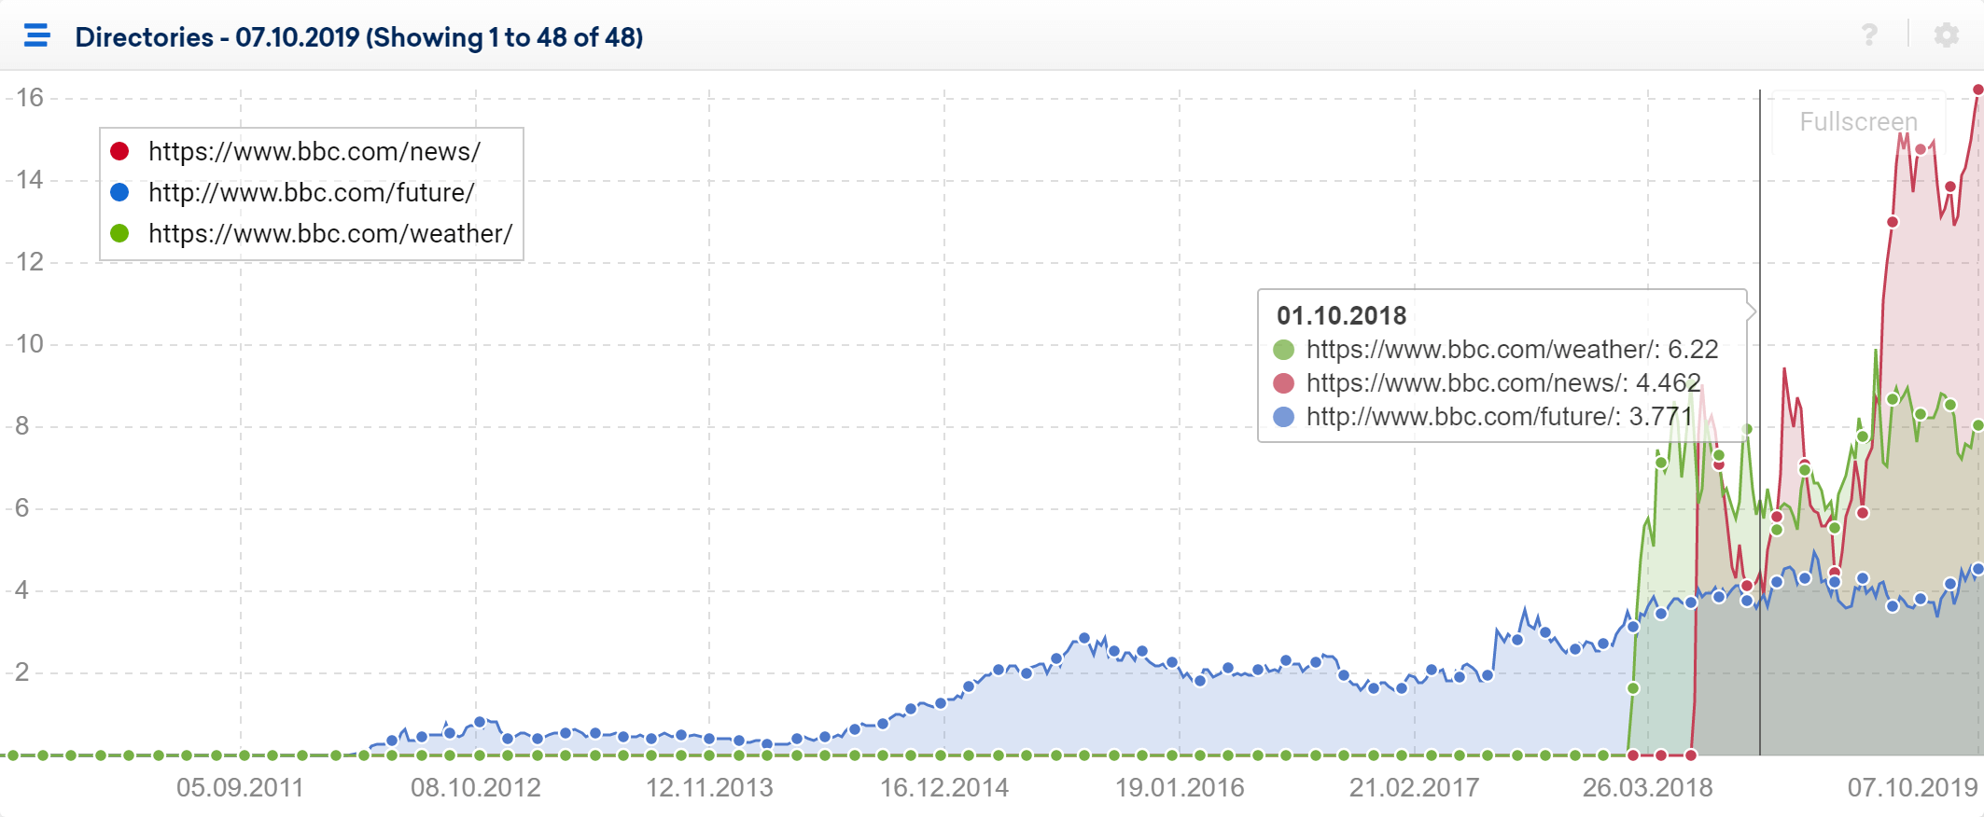Screen dimensions: 1984x817
Task: Click x-axis label 07.10.2019
Action: click(x=1912, y=787)
